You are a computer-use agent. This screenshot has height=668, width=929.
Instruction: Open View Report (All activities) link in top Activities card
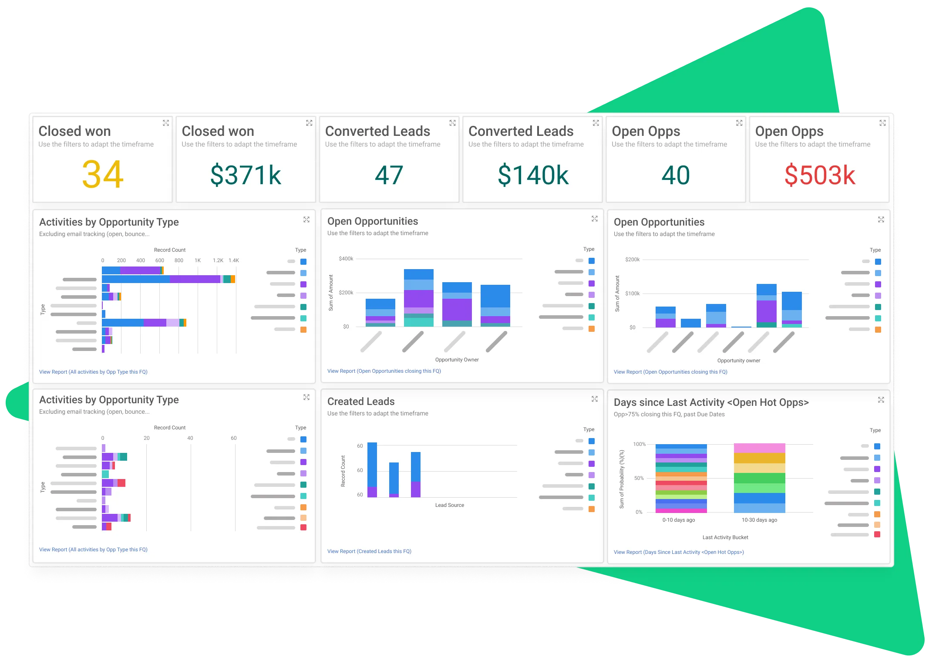pos(93,372)
